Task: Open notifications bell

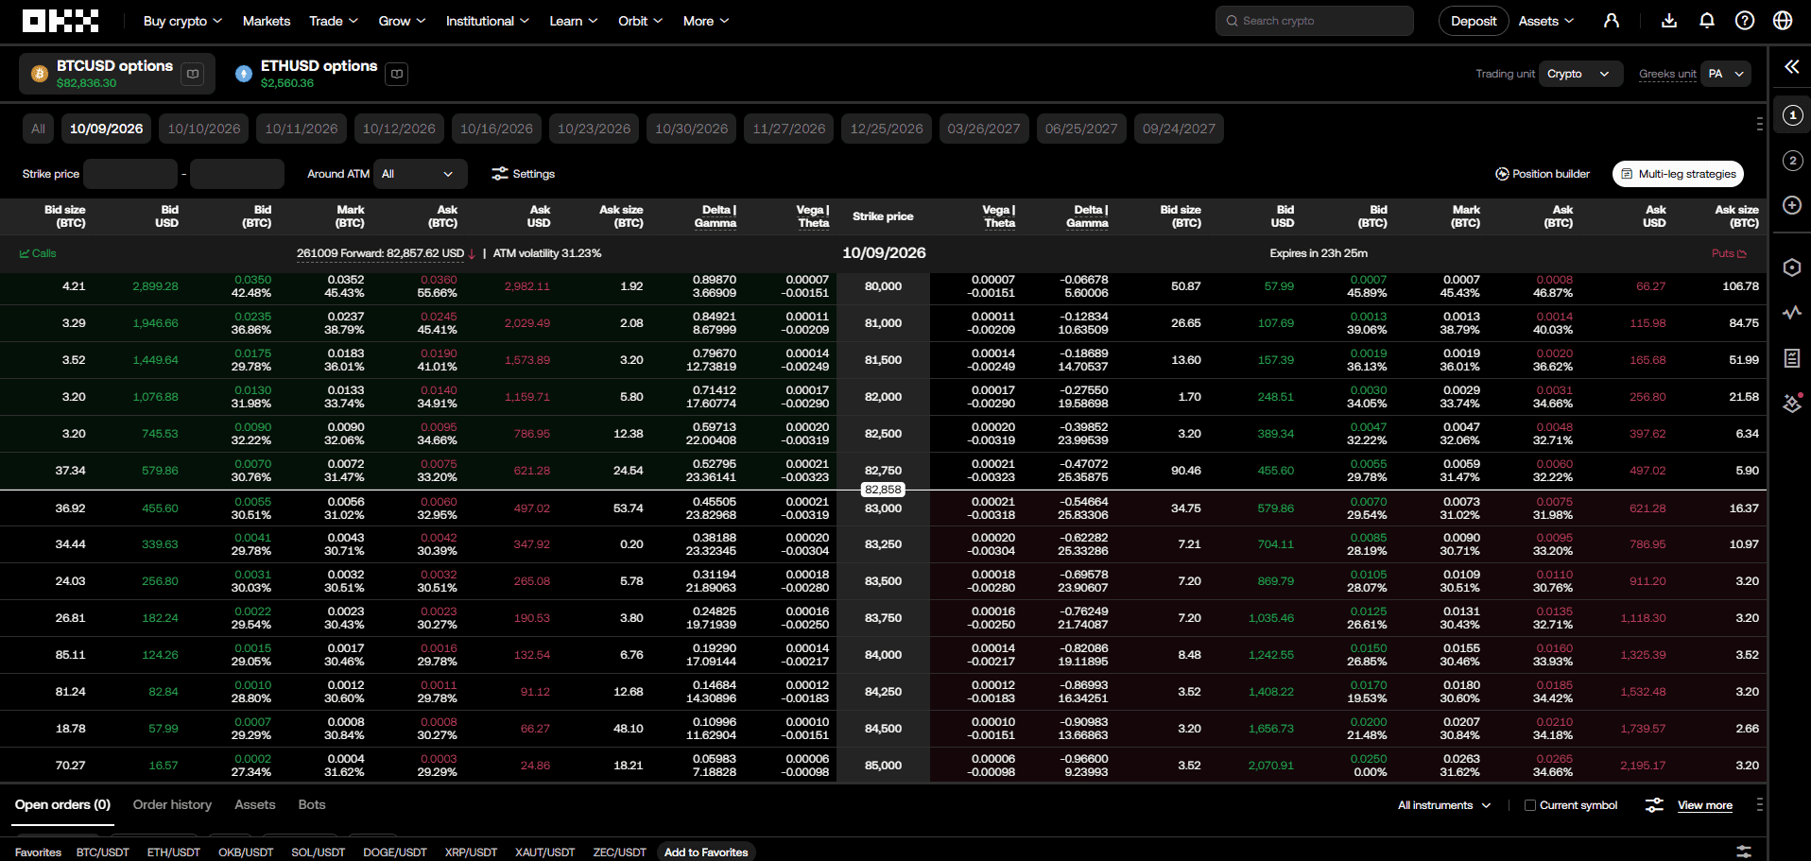Action: [1707, 21]
